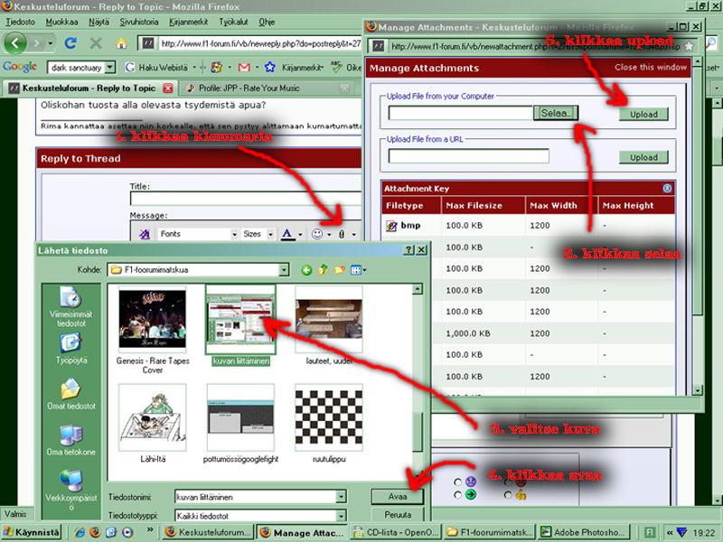Open the Kohde folder dropdown

[284, 269]
